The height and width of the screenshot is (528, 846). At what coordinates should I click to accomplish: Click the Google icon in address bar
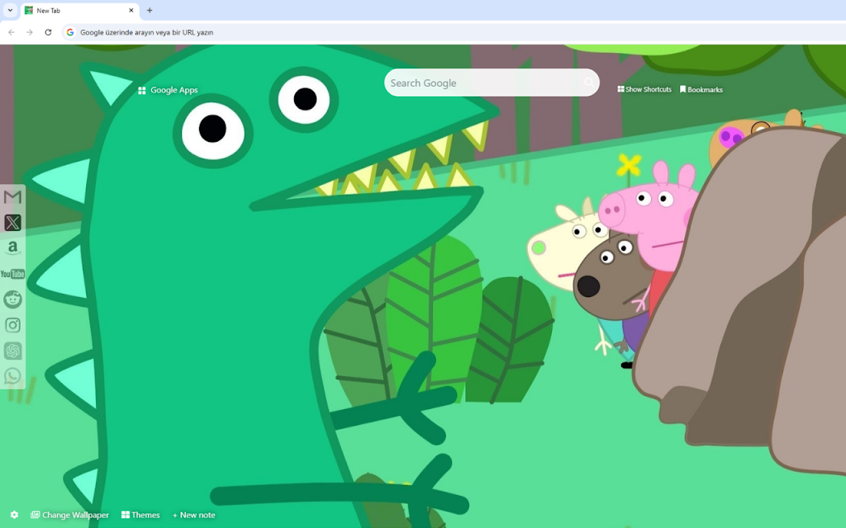(x=70, y=32)
